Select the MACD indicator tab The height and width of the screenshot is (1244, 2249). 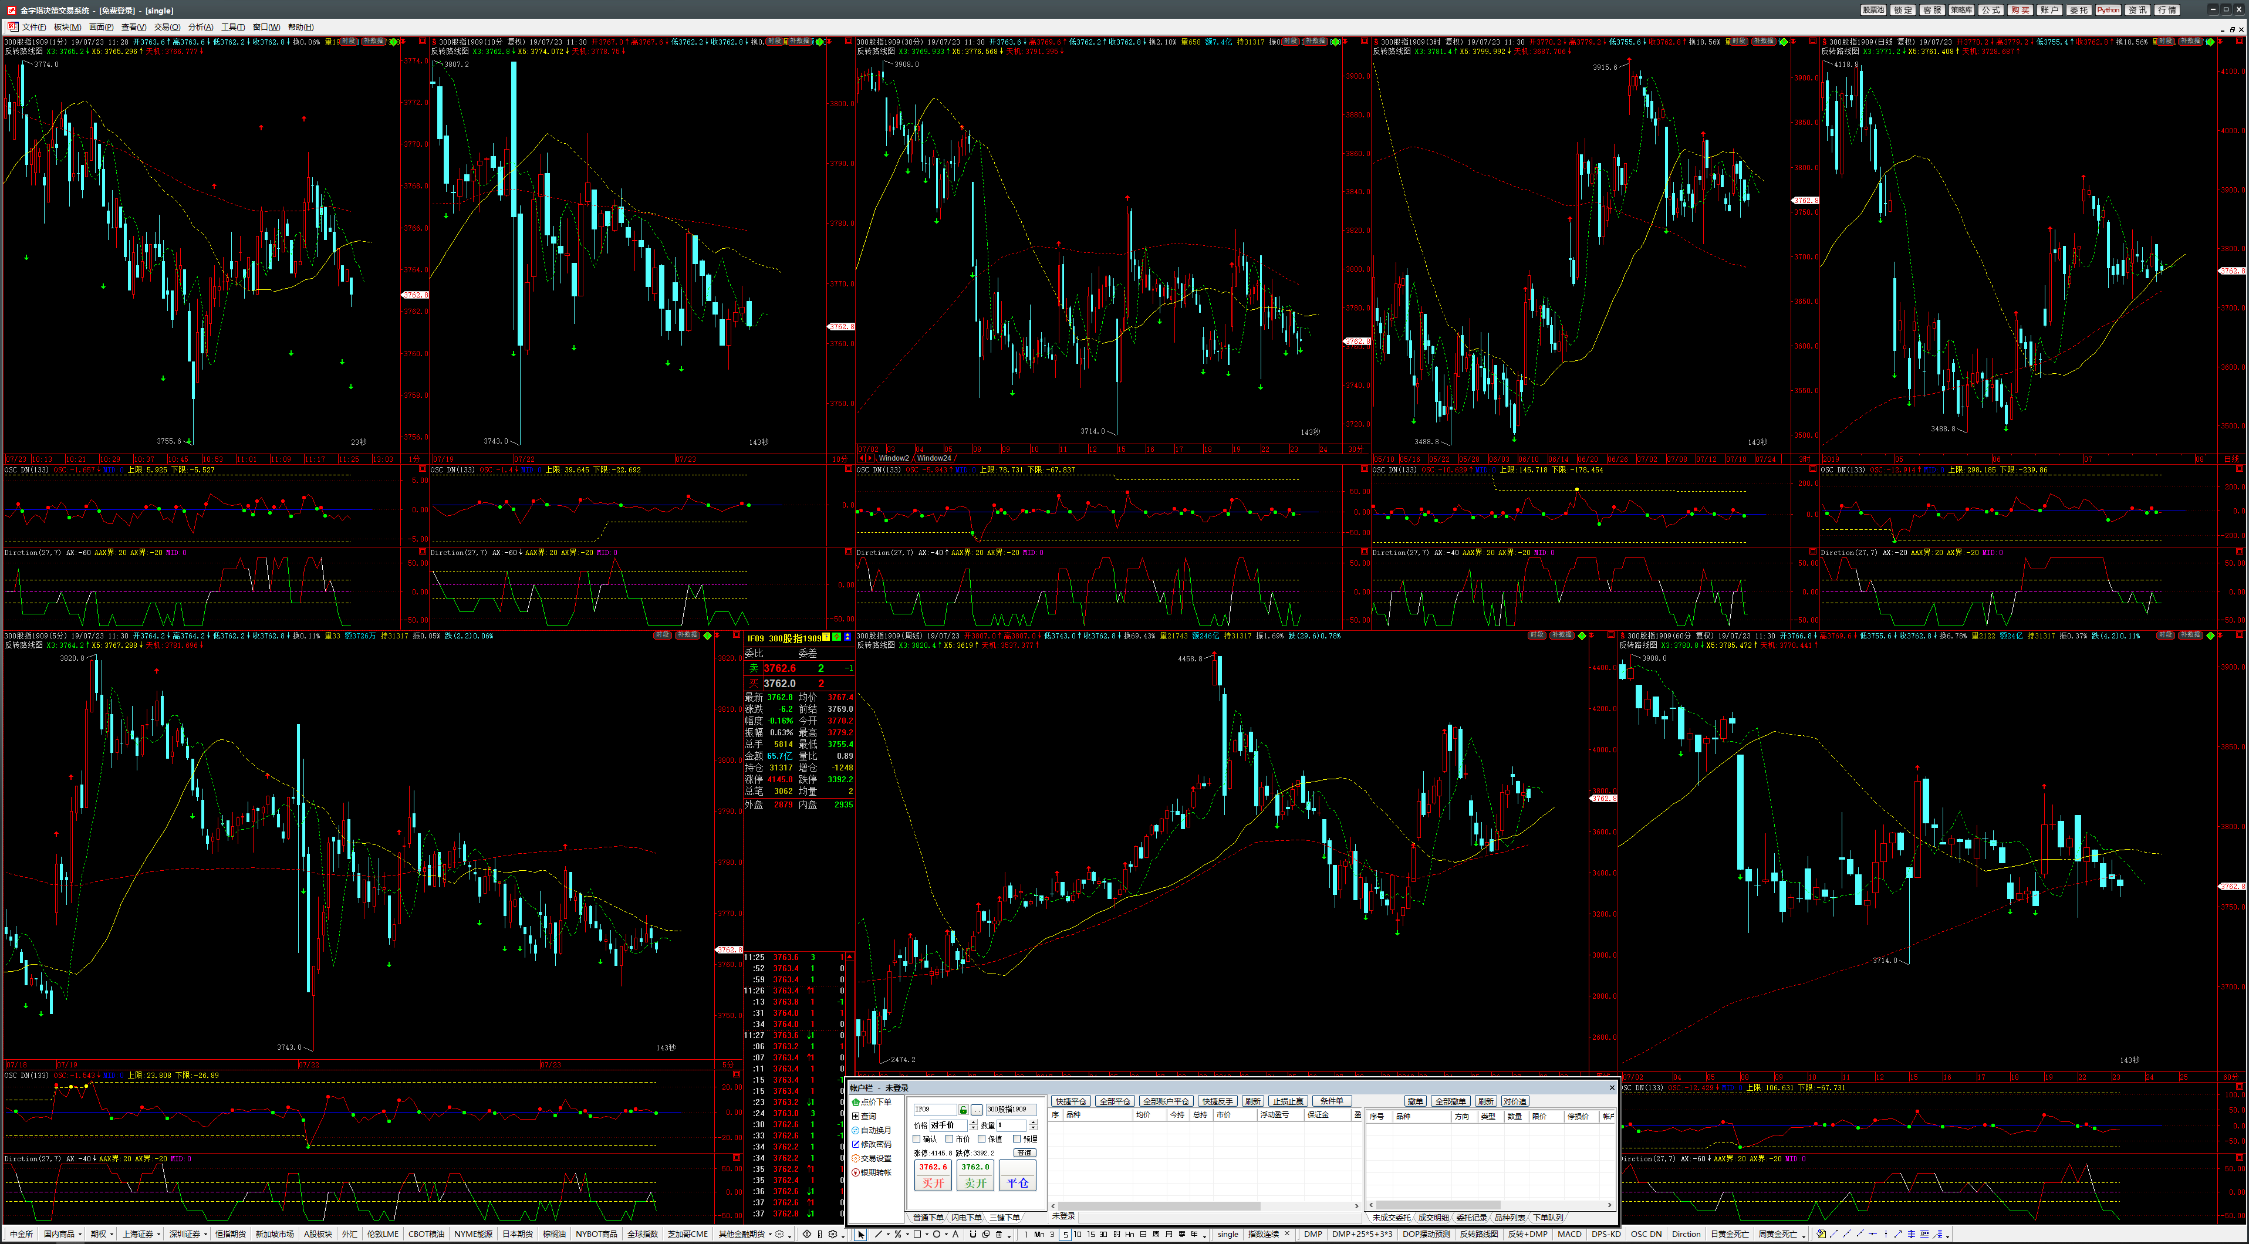click(x=1570, y=1235)
